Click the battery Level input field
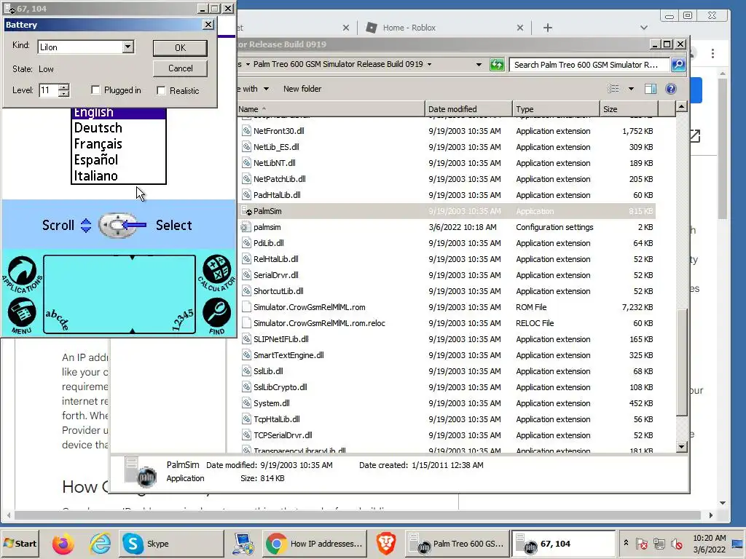The image size is (746, 559). click(49, 90)
